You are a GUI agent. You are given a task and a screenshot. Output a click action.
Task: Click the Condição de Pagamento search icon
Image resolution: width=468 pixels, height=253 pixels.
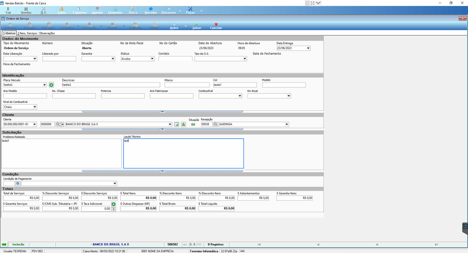coord(18,183)
